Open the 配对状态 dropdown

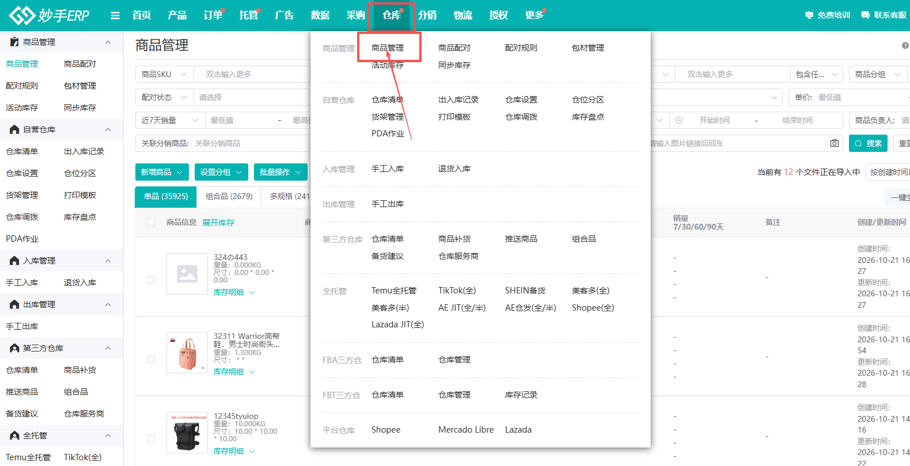click(164, 97)
